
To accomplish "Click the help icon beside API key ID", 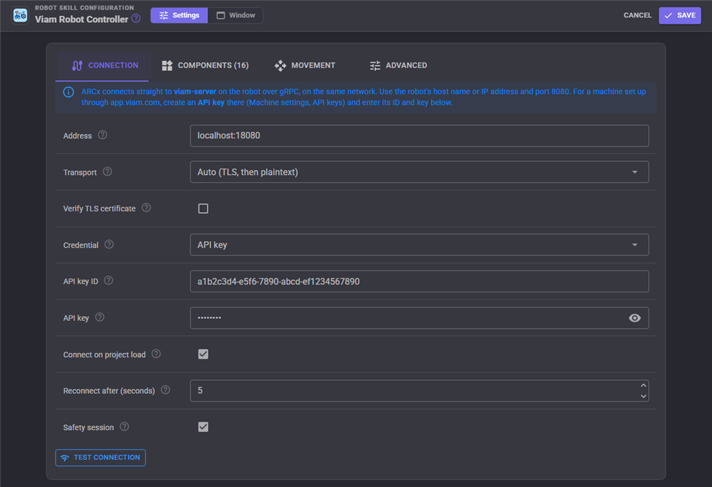I will tap(108, 281).
